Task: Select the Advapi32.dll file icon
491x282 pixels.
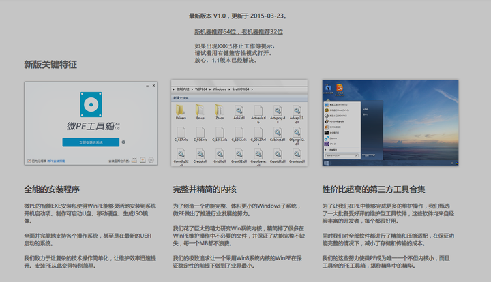Action: [297, 110]
